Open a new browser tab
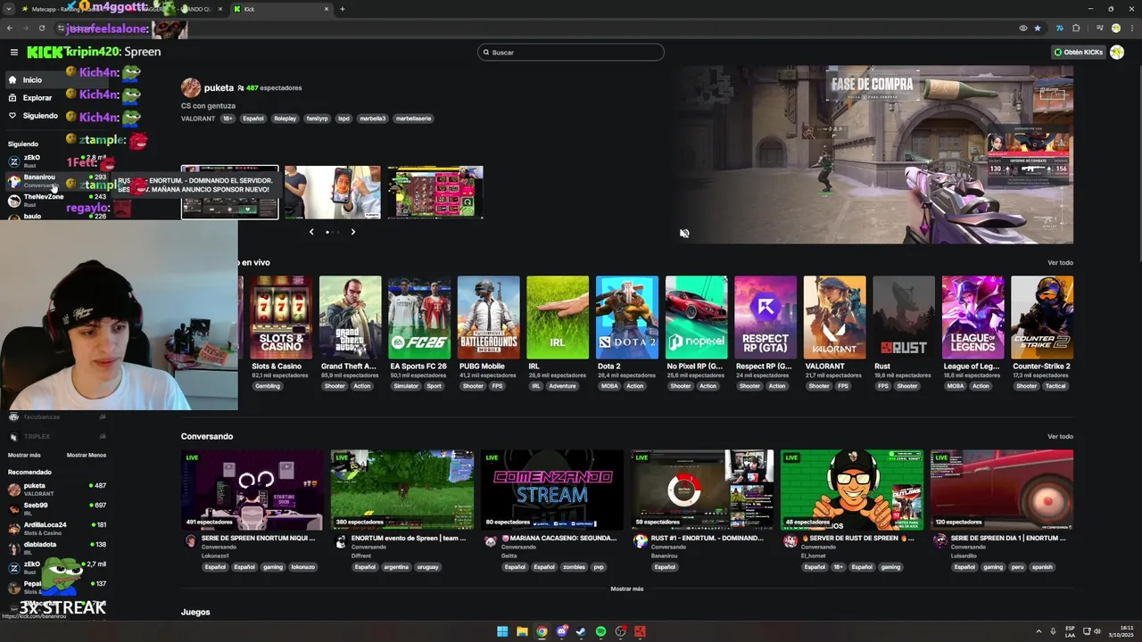 343,9
